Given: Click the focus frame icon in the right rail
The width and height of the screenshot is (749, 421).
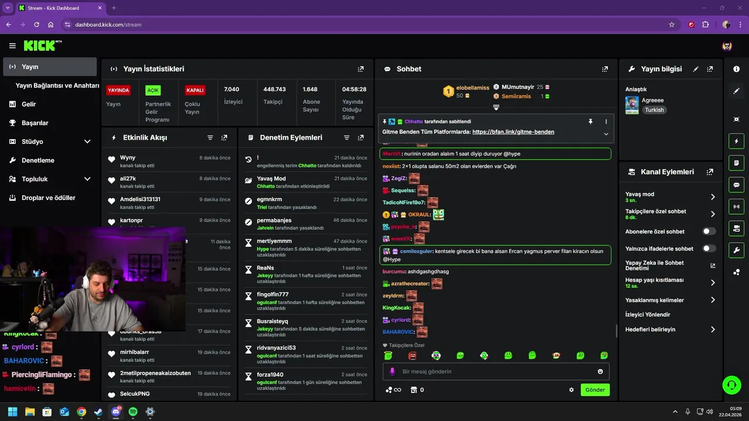Looking at the screenshot, I should click(x=736, y=119).
